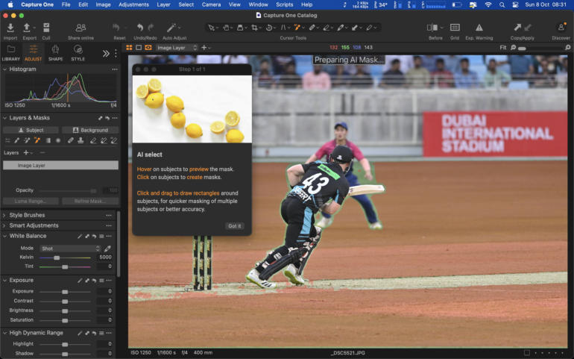Switch to single viewer mode
Image resolution: width=574 pixels, height=359 pixels.
tap(139, 48)
